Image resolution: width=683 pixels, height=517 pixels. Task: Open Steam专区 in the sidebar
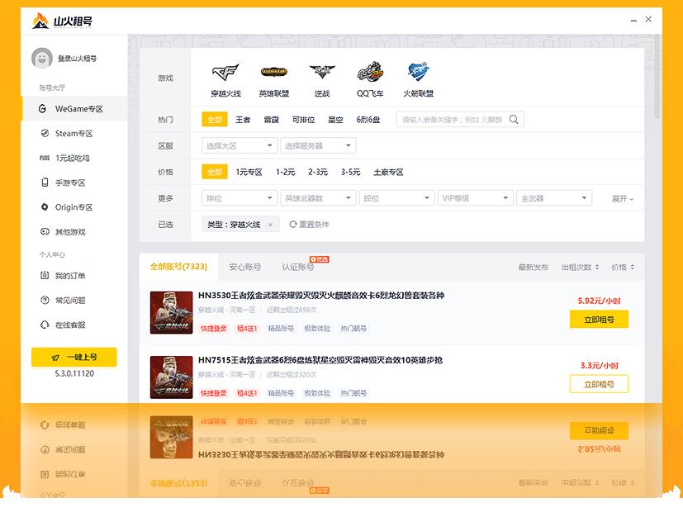(x=74, y=134)
